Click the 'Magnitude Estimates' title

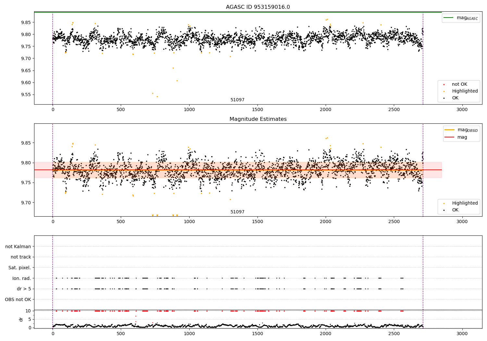coord(258,119)
